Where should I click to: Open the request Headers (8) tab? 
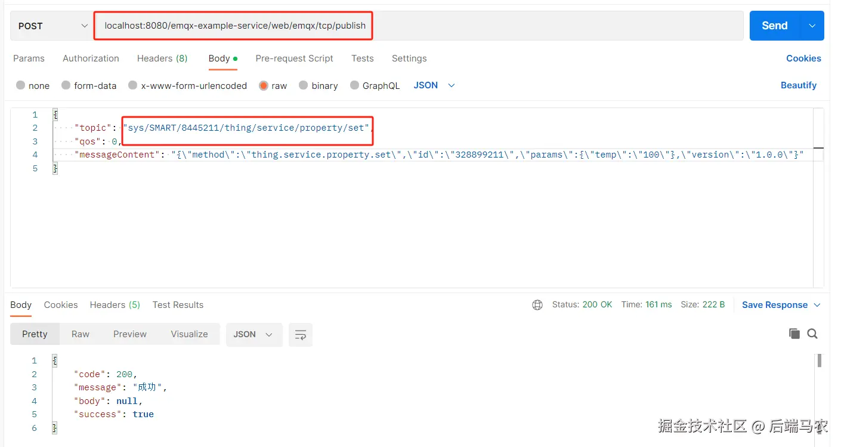tap(162, 58)
